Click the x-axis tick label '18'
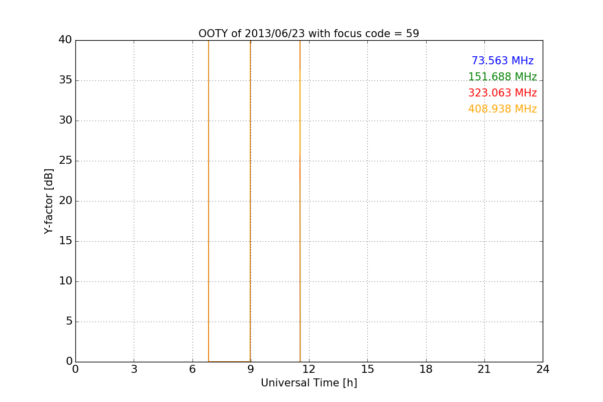The image size is (603, 402). tap(426, 369)
